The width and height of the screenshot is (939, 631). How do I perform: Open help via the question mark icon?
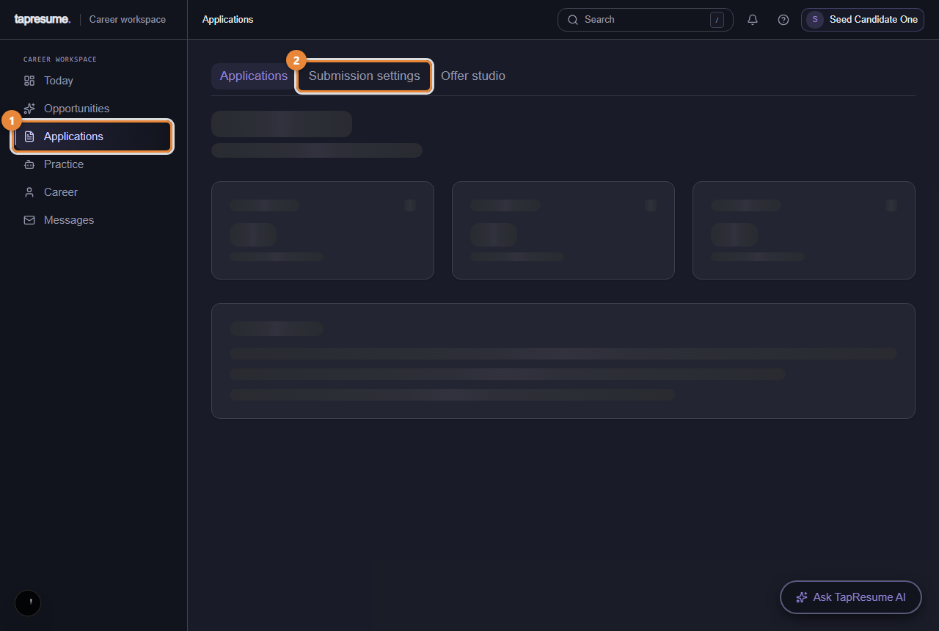(783, 20)
